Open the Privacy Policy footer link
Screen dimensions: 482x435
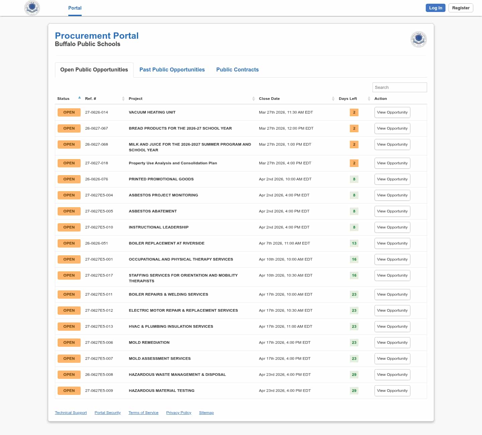pos(178,413)
